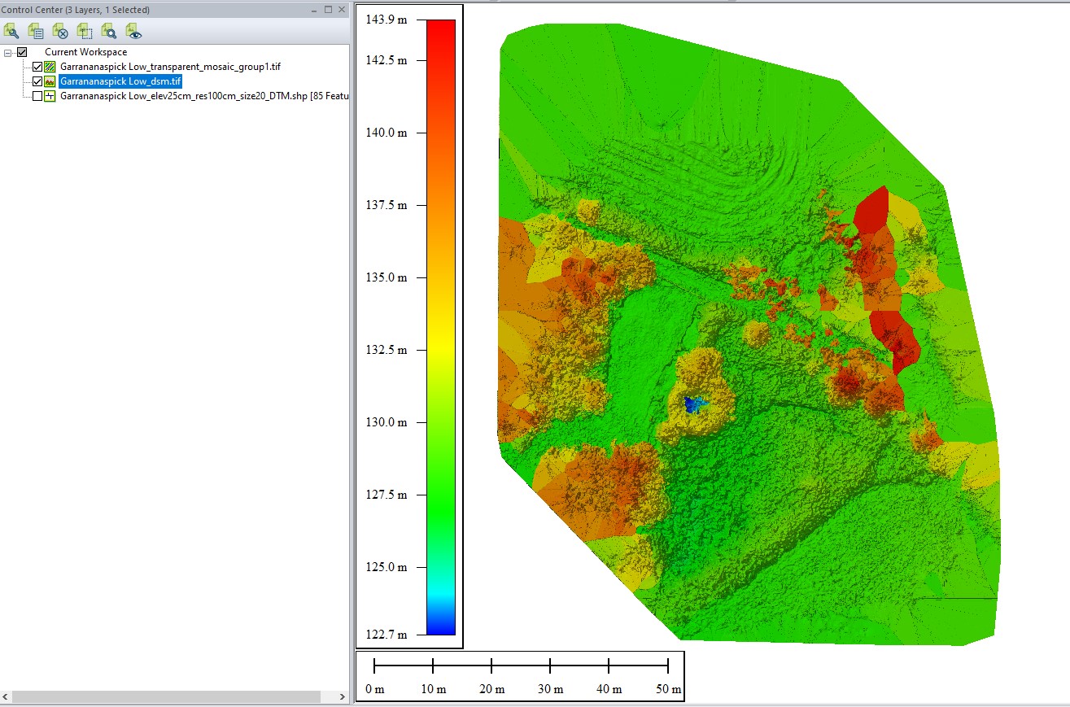
Task: Click the remove selected layer icon
Action: click(x=60, y=31)
